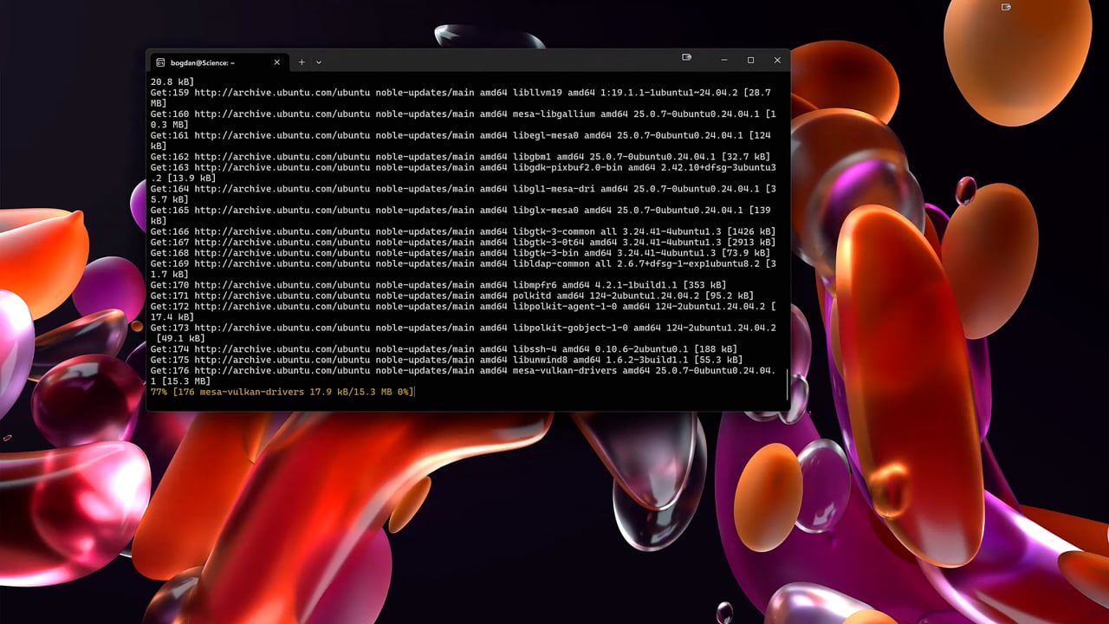Viewport: 1109px width, 624px height.
Task: Click package name libegl-mesa0
Action: click(546, 135)
